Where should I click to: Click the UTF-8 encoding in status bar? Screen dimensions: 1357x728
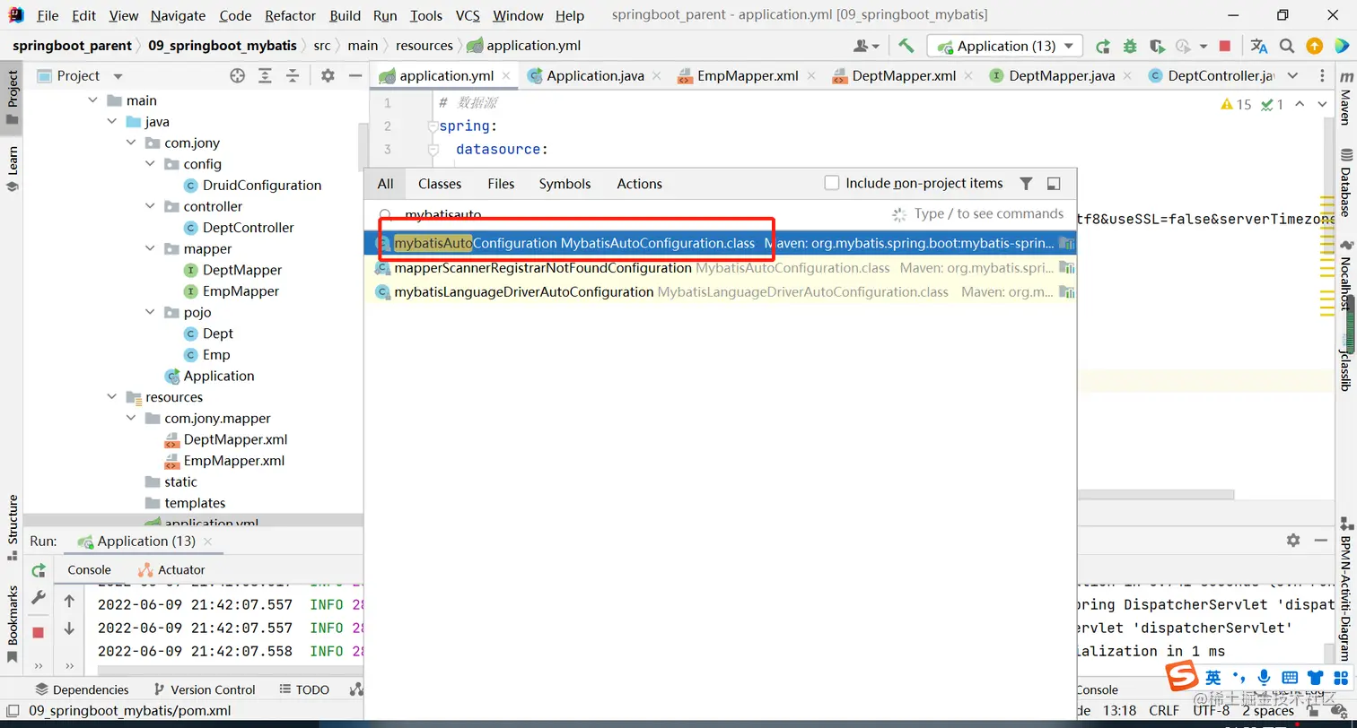pos(1212,711)
